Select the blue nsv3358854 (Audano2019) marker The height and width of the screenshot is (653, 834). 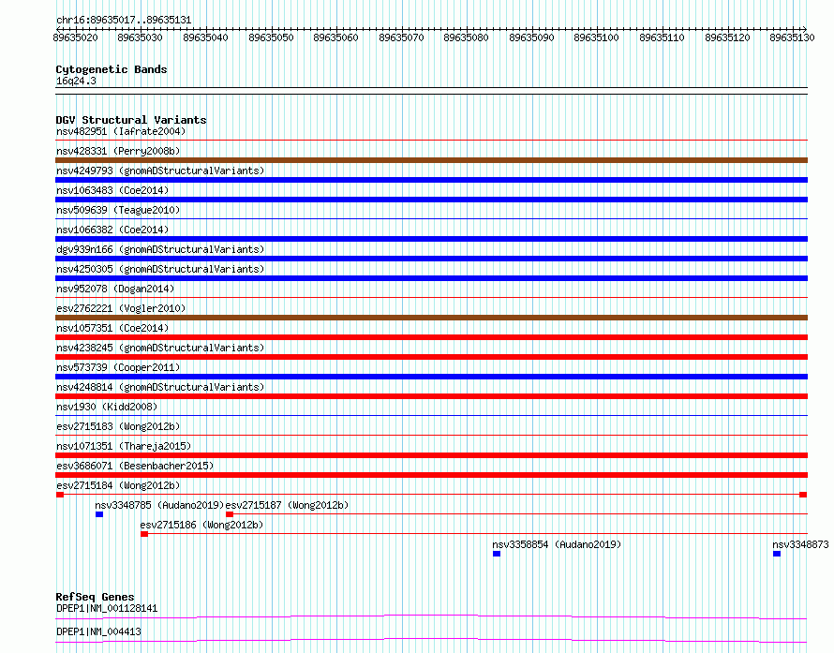pos(497,554)
